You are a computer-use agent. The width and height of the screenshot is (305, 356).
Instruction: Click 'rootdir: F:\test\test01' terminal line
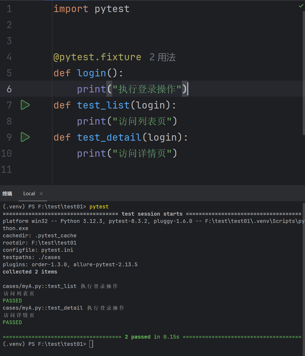[x=40, y=243]
